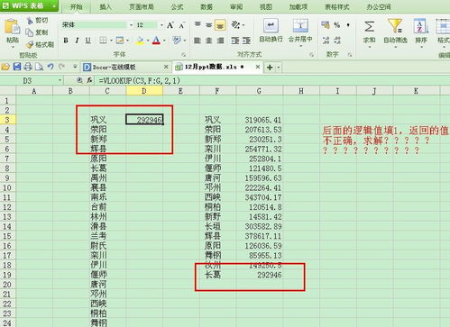Open the WPS 表格 application menu button
Image resolution: width=450 pixels, height=327 pixels.
29,5
